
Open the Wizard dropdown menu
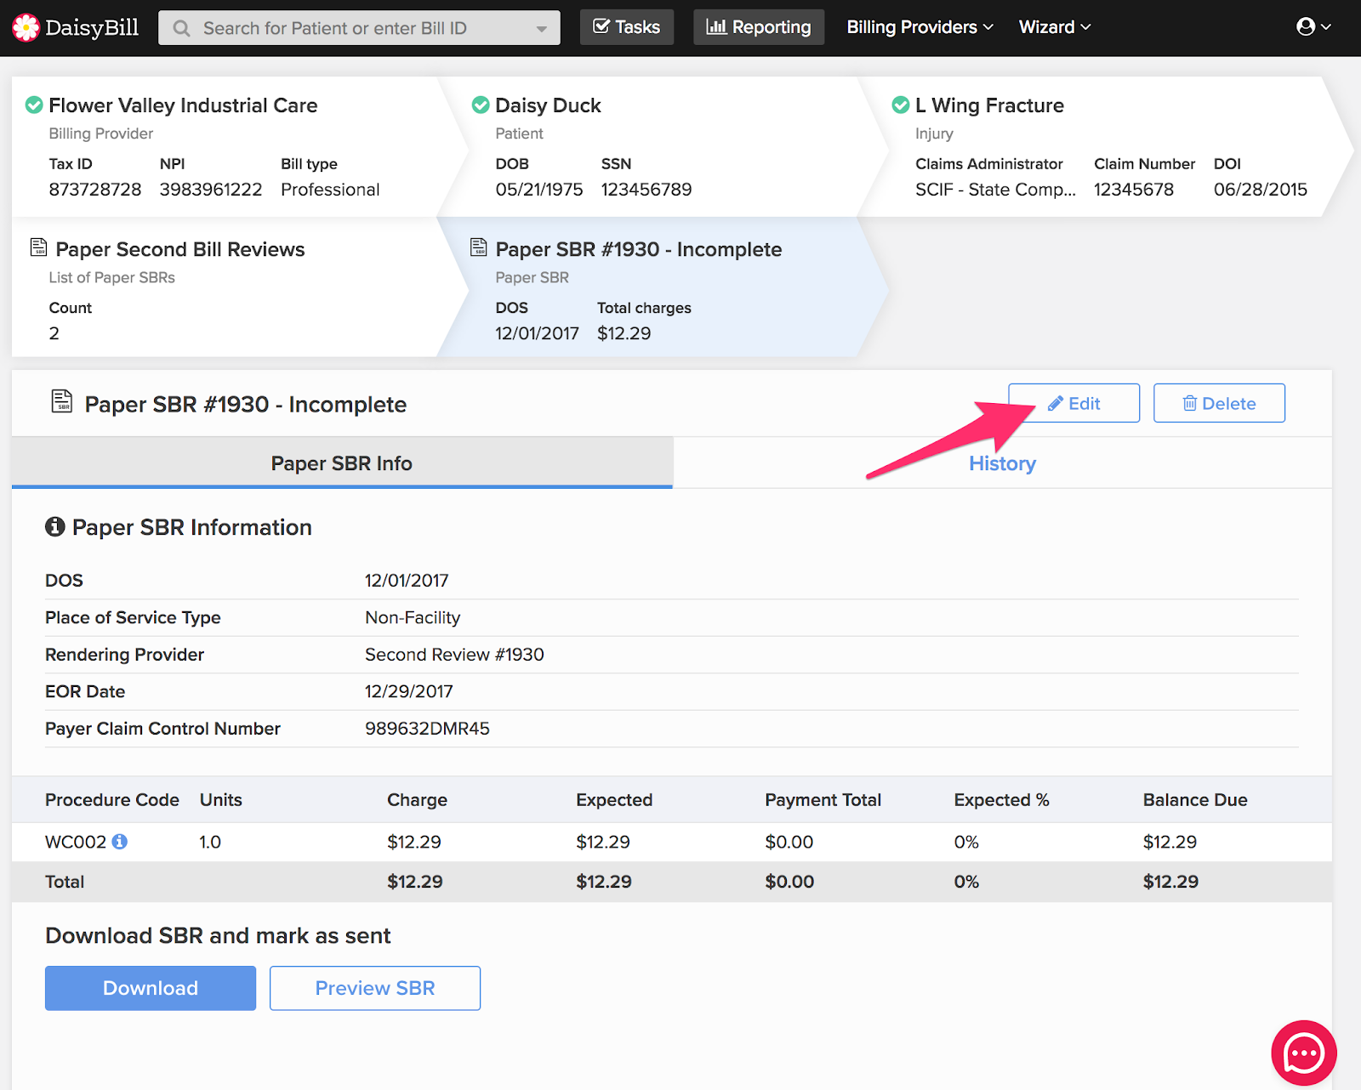point(1055,27)
